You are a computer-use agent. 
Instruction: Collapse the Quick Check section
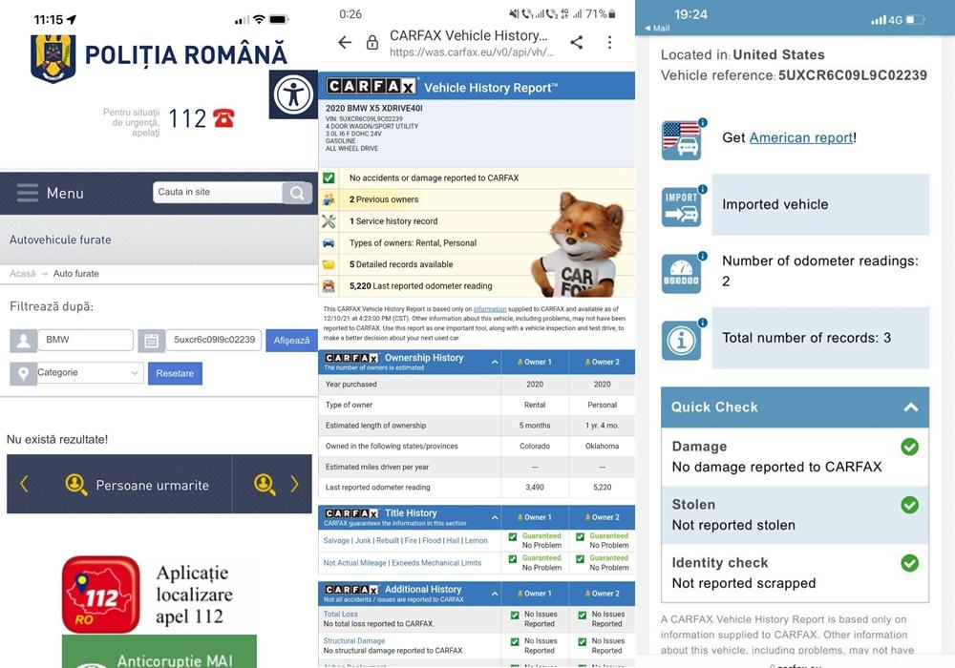pyautogui.click(x=910, y=407)
